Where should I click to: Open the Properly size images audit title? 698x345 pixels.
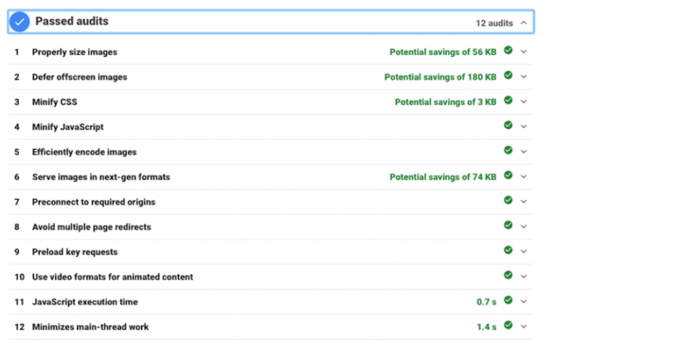coord(74,52)
